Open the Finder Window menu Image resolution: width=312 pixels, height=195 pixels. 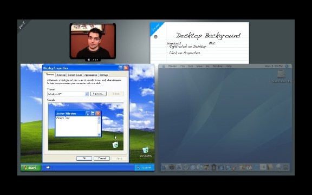pos(217,66)
